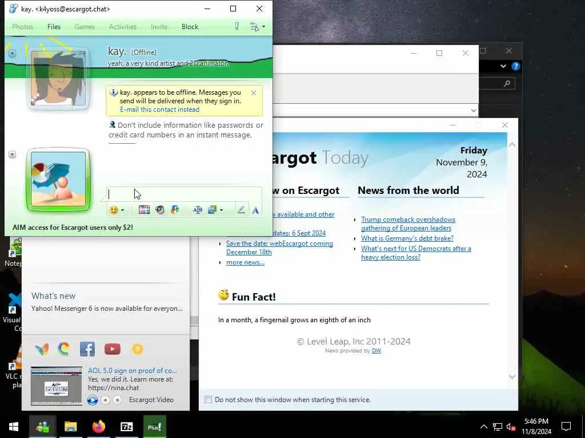Click the YouTube icon in messenger bottom bar
585x438 pixels.
point(113,349)
